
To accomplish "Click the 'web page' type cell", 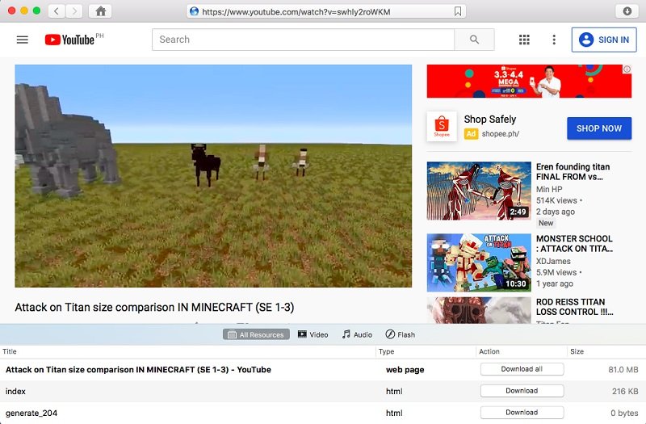I will 405,370.
